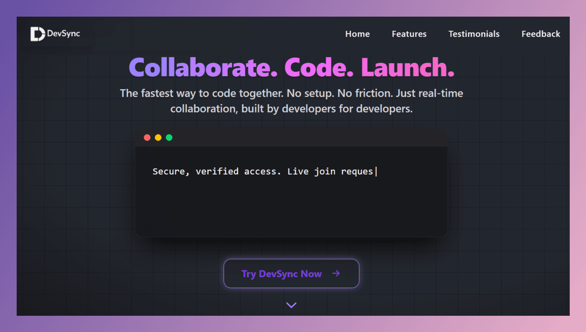The height and width of the screenshot is (332, 586).
Task: Click the arrow icon inside Try DevSync Now
Action: pyautogui.click(x=336, y=274)
